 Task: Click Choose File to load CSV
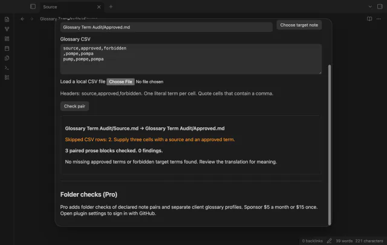[120, 81]
